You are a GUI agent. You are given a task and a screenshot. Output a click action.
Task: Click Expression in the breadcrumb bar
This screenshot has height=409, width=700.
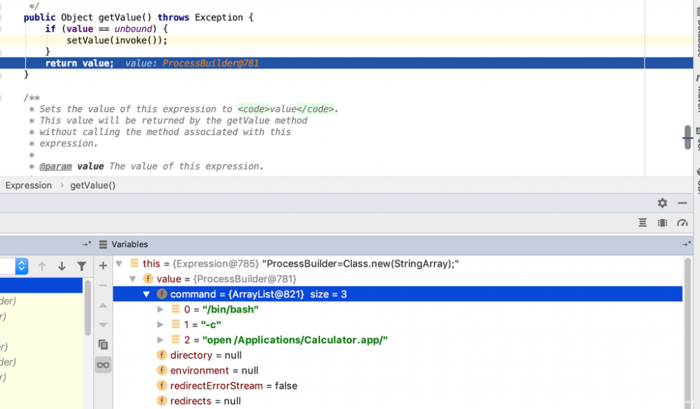click(29, 186)
